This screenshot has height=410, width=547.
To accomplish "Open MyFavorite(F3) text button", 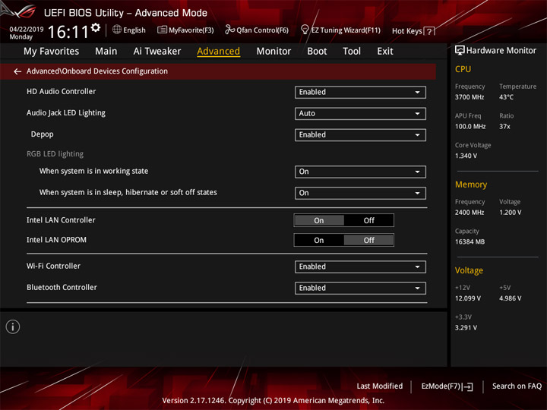I will tap(191, 30).
